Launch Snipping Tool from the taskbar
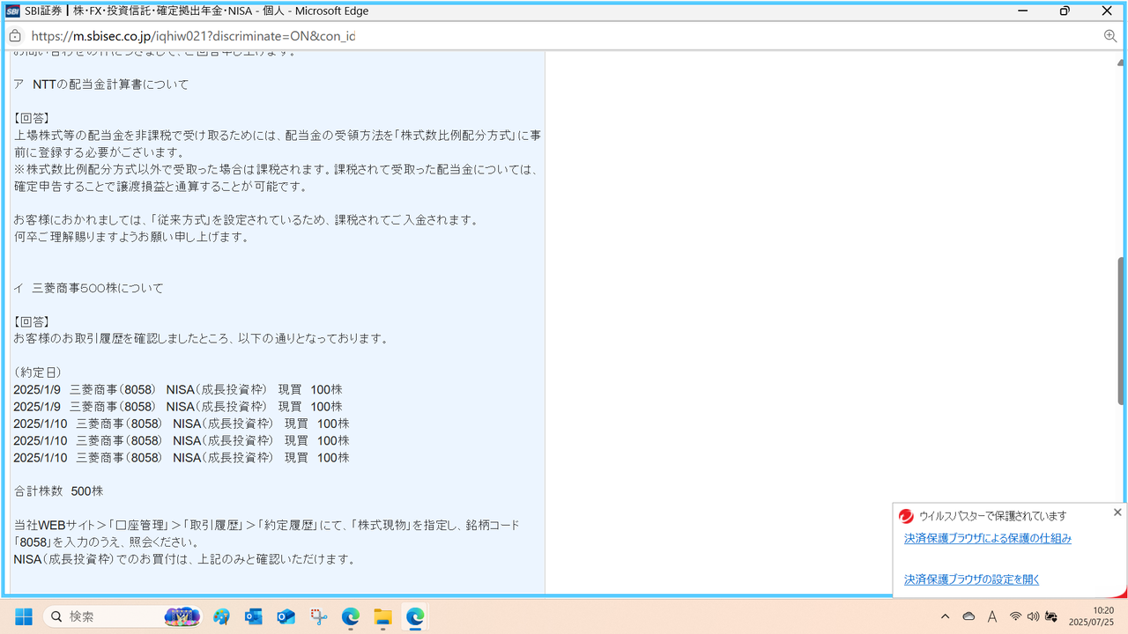This screenshot has width=1128, height=634. tap(319, 616)
